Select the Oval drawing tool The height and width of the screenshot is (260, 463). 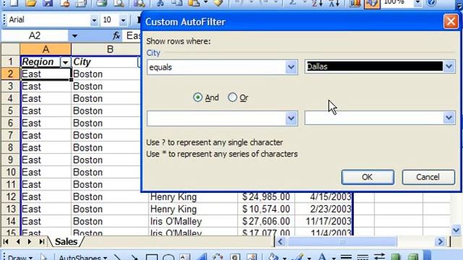[x=169, y=257]
